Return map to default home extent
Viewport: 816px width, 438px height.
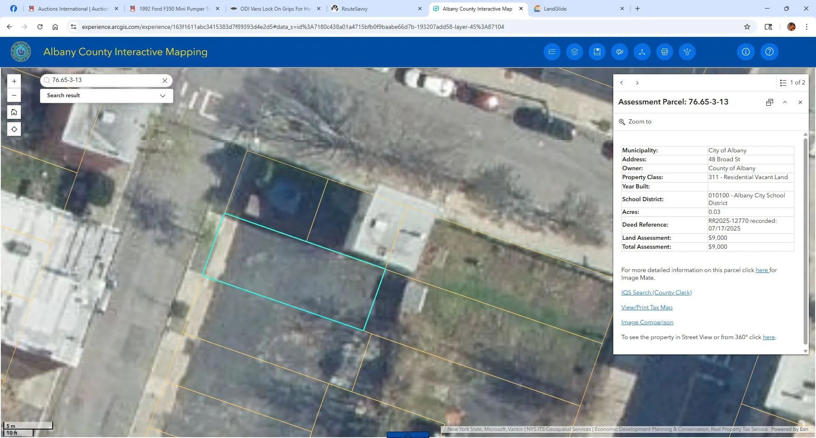coord(14,112)
